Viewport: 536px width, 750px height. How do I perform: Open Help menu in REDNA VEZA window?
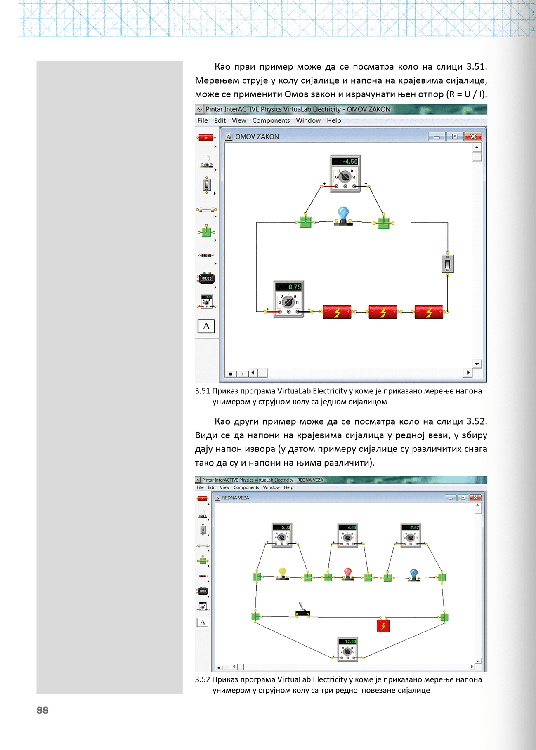(288, 487)
